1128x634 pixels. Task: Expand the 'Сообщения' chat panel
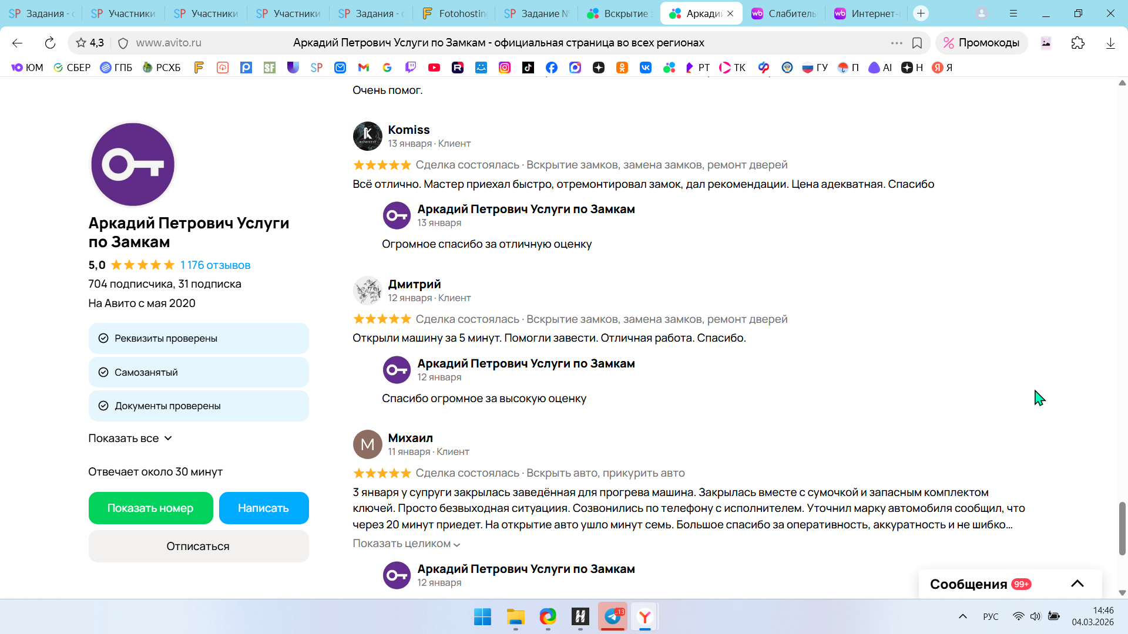(x=1077, y=584)
